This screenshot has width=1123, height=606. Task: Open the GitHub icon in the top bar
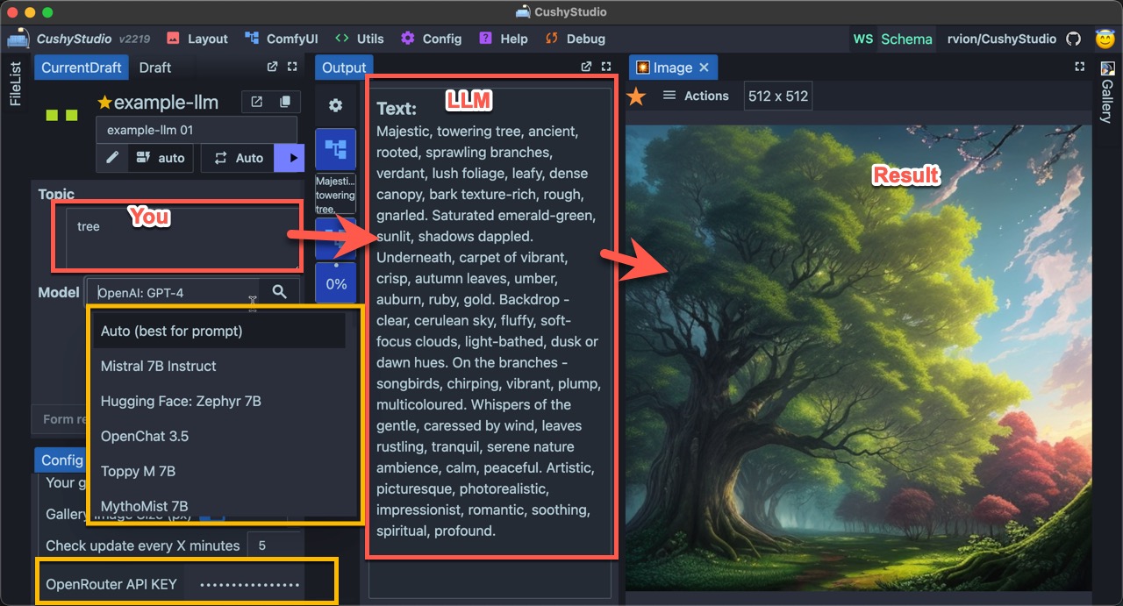pos(1073,39)
